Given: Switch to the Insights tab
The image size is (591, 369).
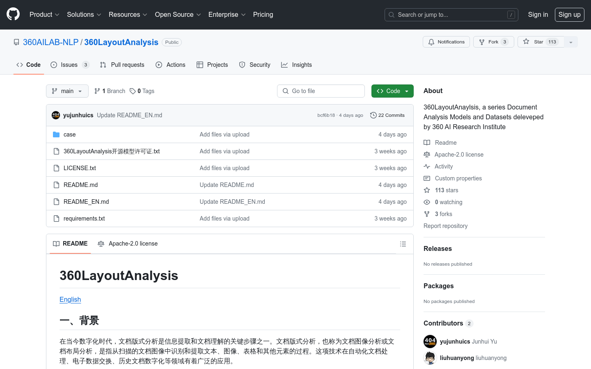Looking at the screenshot, I should click(x=296, y=65).
